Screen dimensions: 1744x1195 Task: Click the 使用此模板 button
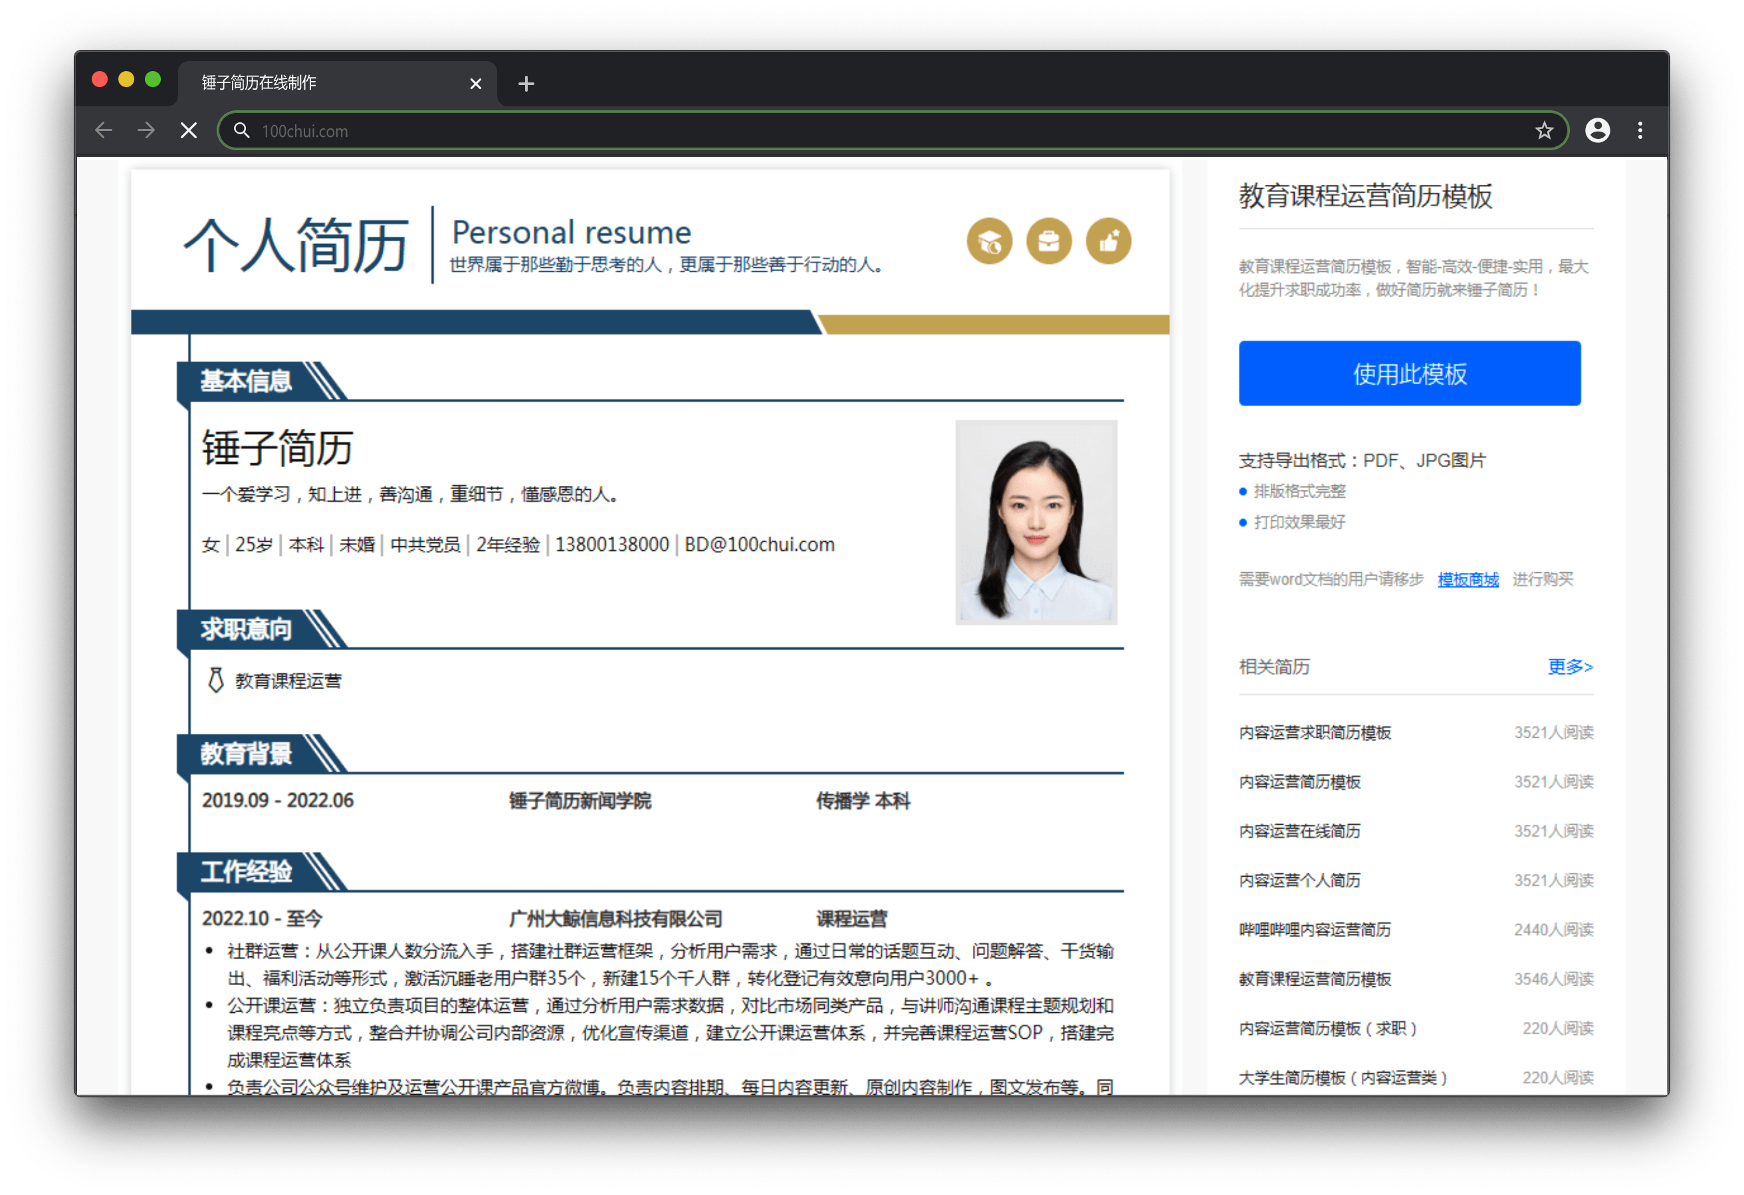point(1409,373)
